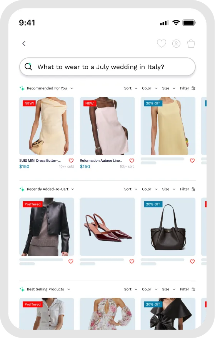The height and width of the screenshot is (338, 215).
Task: Click the AI search magnifier icon
Action: (x=28, y=66)
